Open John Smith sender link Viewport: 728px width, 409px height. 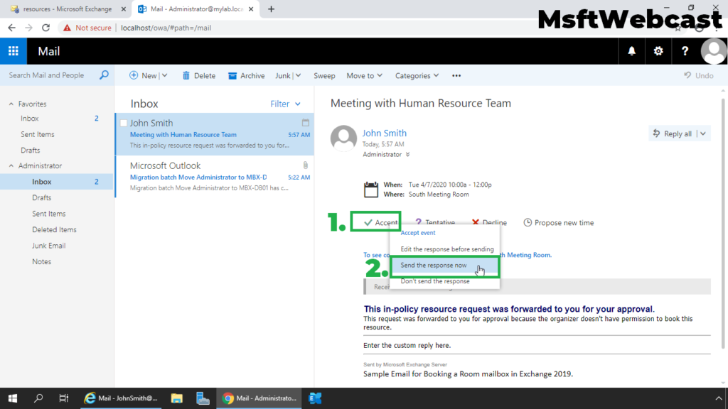tap(384, 133)
